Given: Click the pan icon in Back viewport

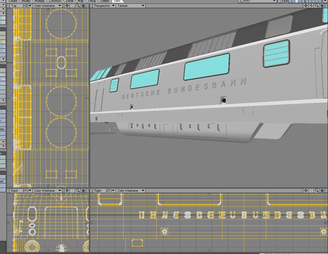Looking at the screenshot, I should (x=67, y=191).
